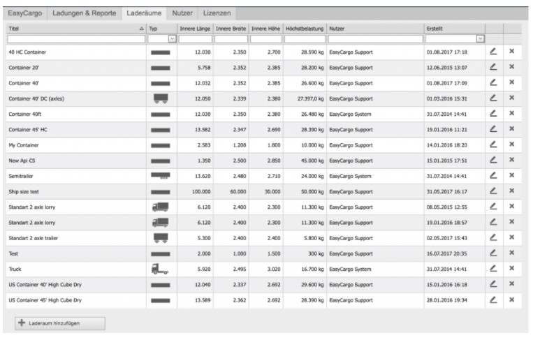Click the Container 40' DC (axles) type icon

(160, 98)
